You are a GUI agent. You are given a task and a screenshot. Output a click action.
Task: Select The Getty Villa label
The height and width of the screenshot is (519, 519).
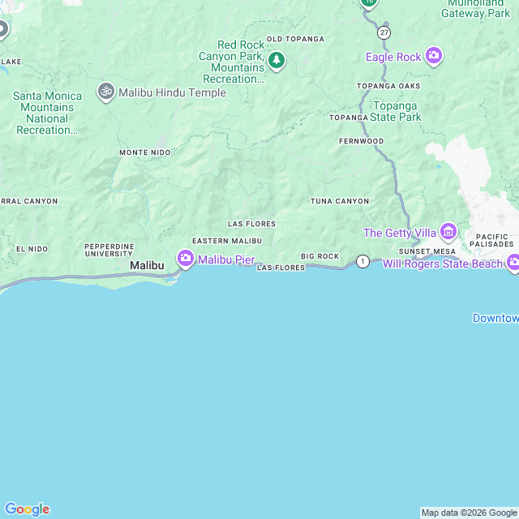400,233
